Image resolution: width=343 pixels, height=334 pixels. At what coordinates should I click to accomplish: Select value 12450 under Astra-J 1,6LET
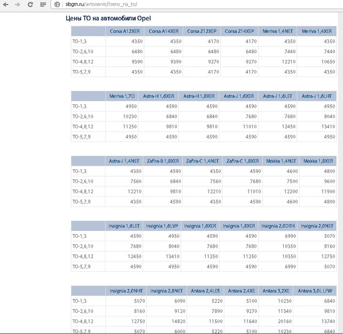point(288,127)
